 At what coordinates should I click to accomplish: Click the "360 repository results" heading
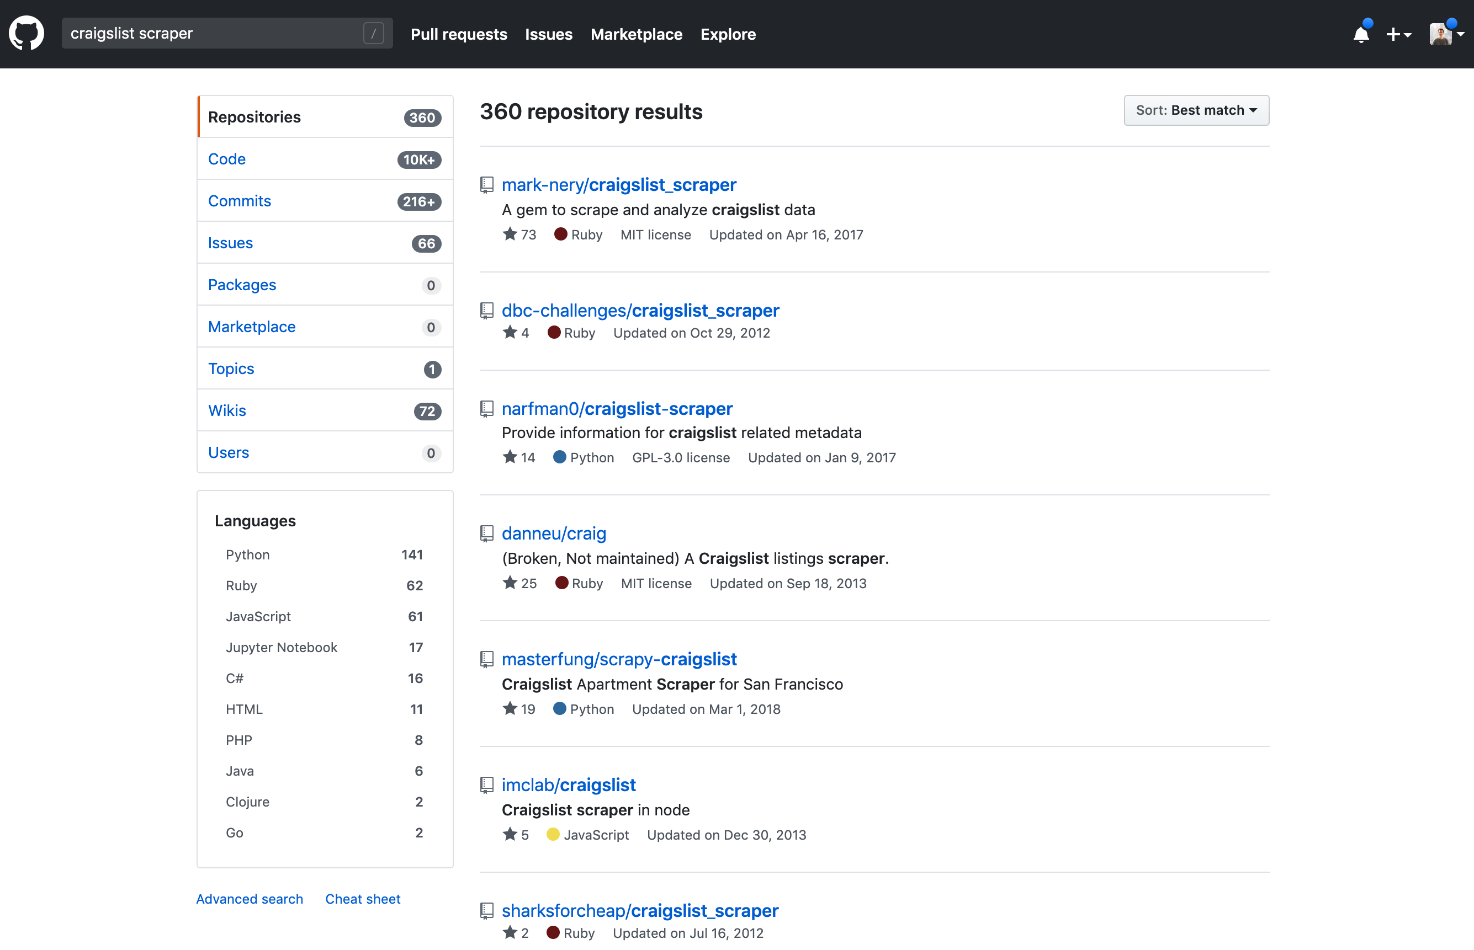click(x=591, y=111)
